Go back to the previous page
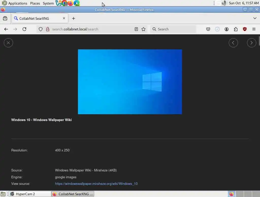Image resolution: width=260 pixels, height=197 pixels. pyautogui.click(x=6, y=29)
